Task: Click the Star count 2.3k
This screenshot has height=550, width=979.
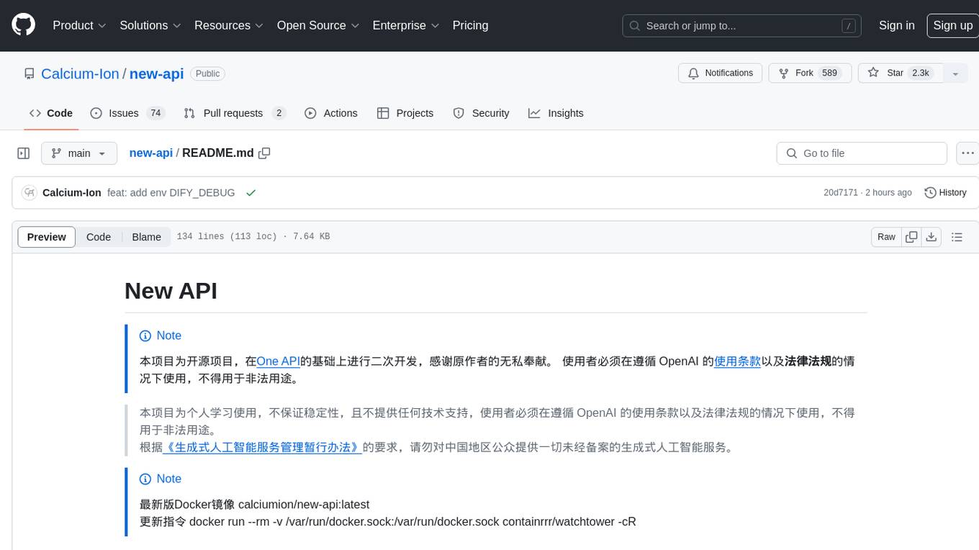Action: click(920, 73)
